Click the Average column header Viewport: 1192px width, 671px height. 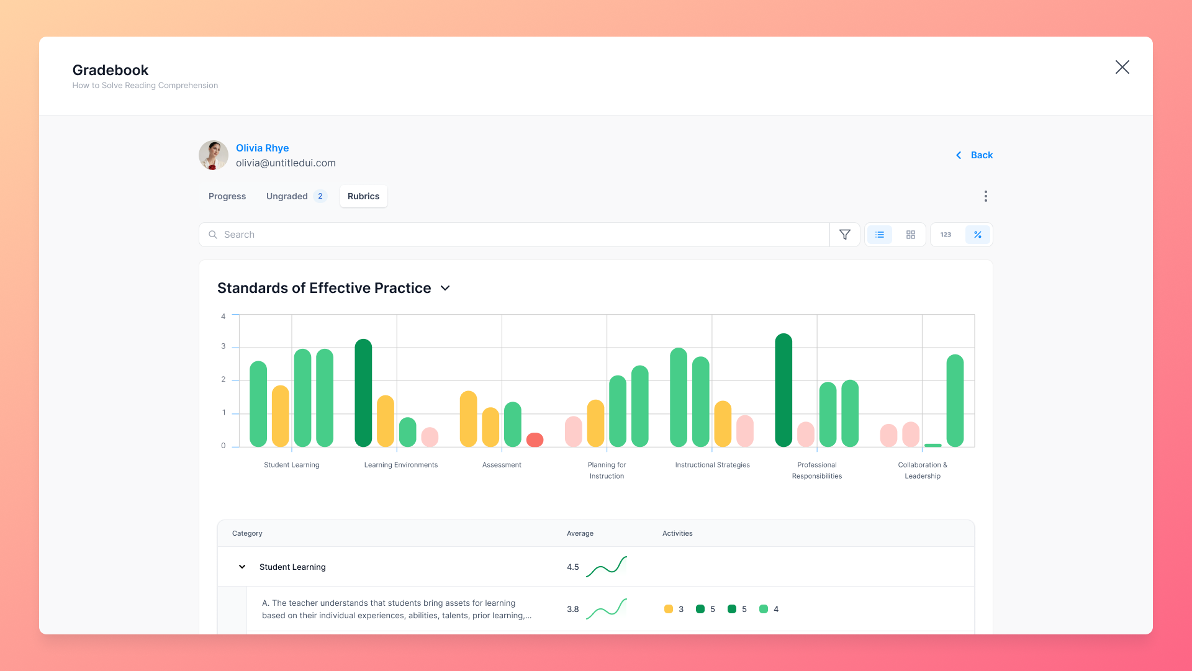point(580,533)
